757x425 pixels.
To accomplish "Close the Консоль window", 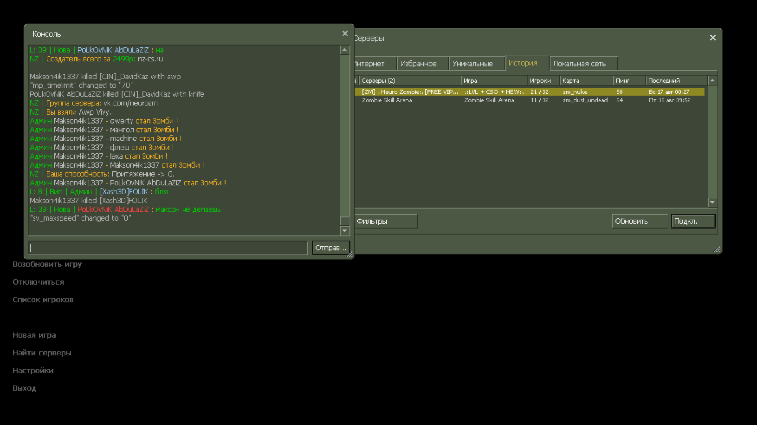I will point(345,33).
